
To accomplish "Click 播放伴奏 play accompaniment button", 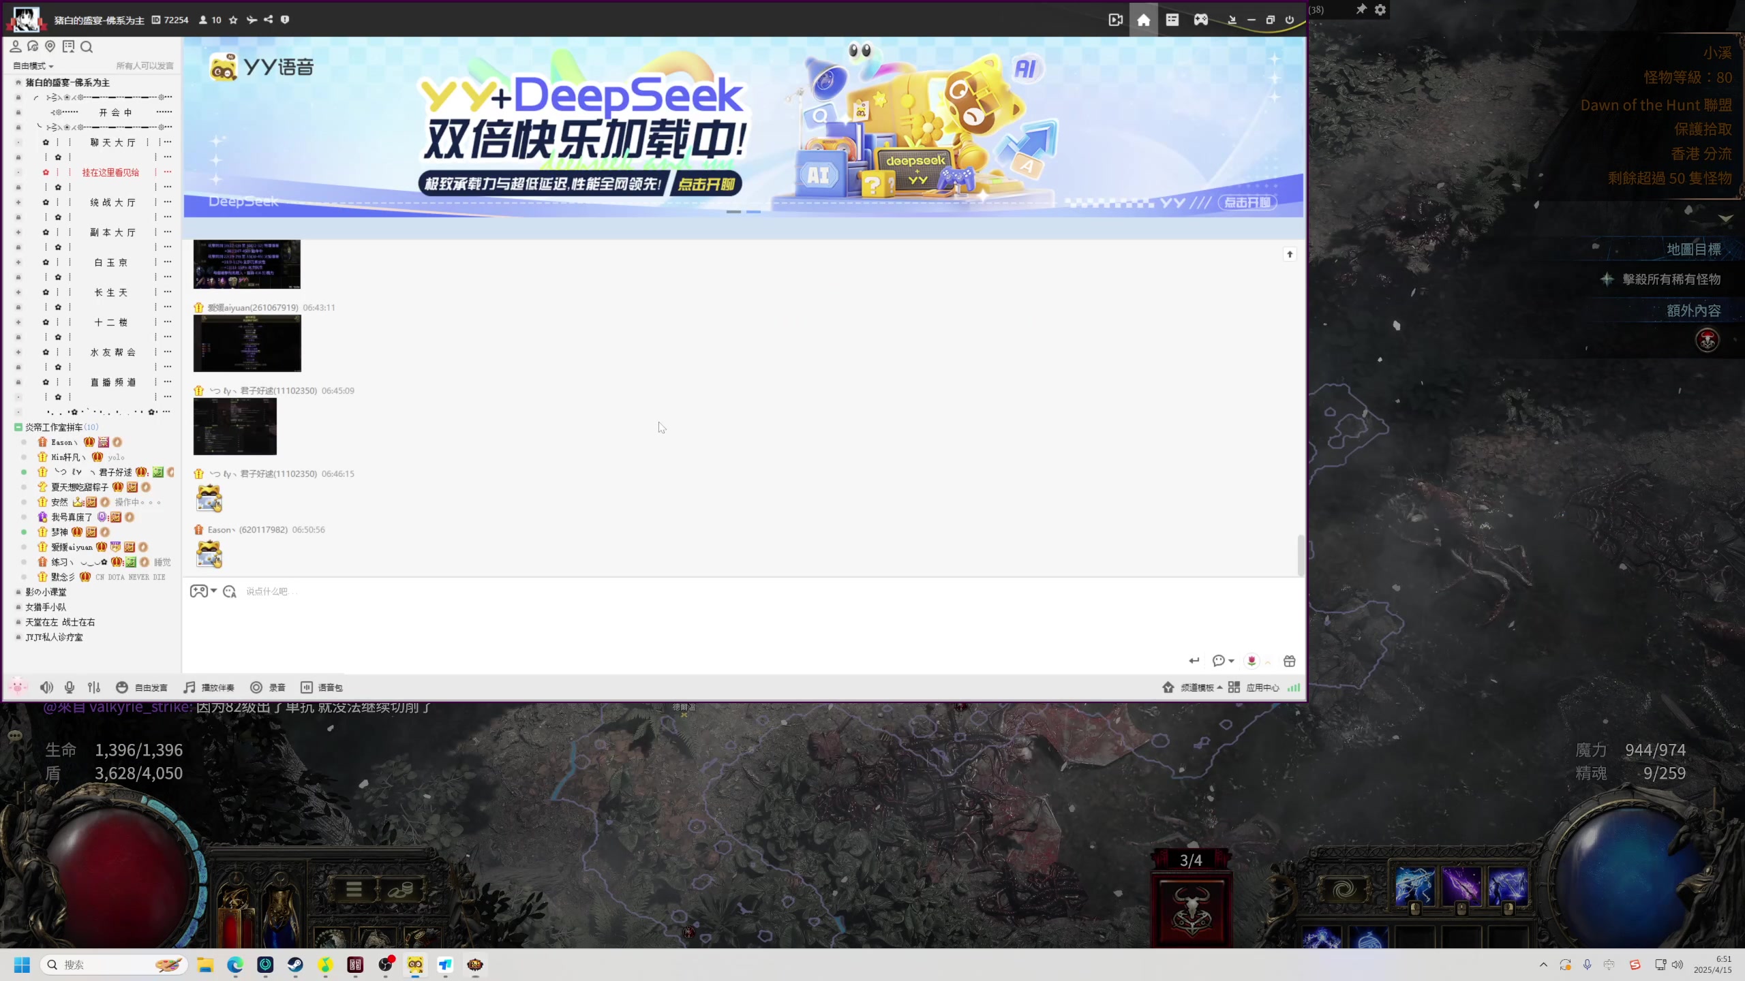I will [209, 687].
